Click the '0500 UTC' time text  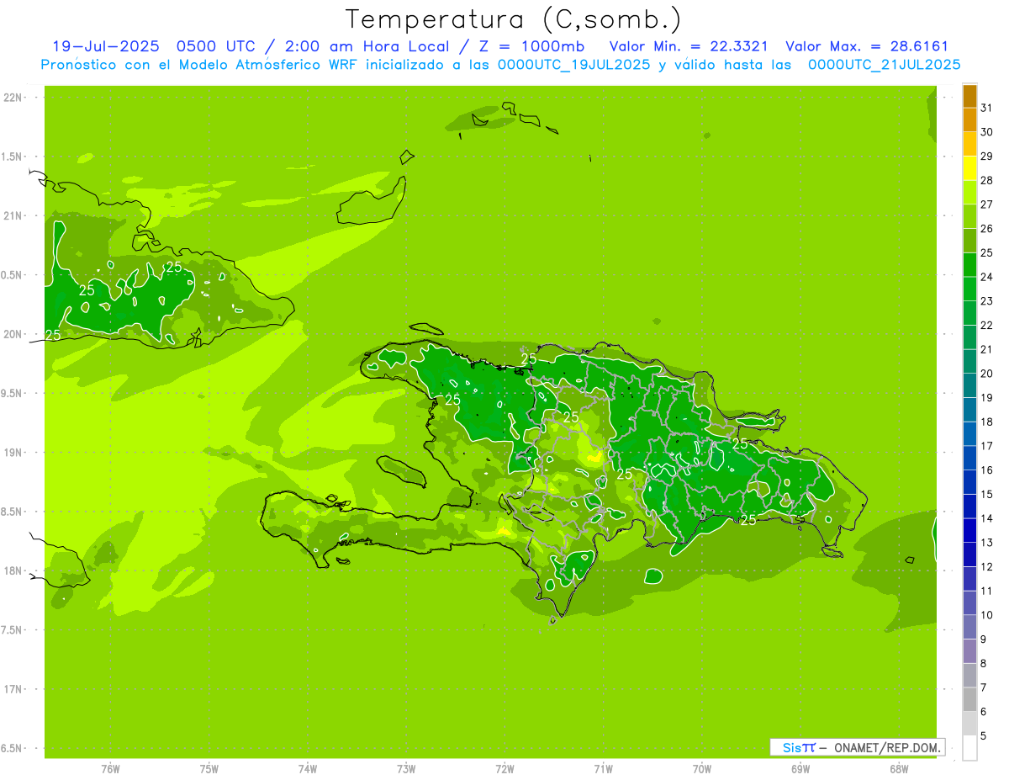[x=215, y=46]
